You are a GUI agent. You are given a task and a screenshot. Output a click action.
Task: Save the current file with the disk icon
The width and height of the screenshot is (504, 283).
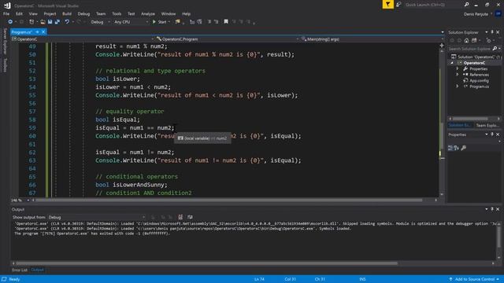(x=50, y=22)
